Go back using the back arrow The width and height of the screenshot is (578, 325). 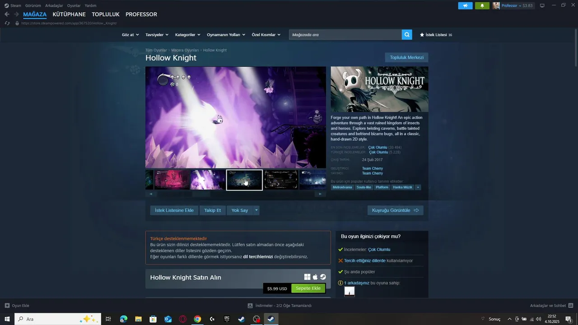7,14
